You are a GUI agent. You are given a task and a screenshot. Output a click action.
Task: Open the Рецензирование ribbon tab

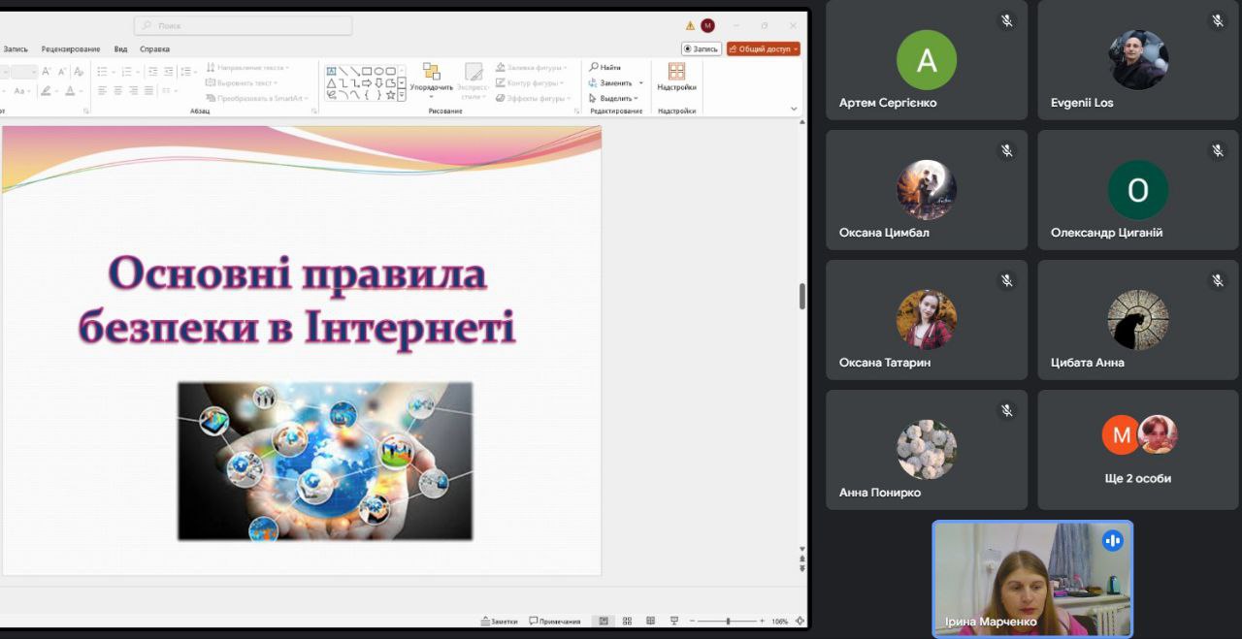(71, 48)
